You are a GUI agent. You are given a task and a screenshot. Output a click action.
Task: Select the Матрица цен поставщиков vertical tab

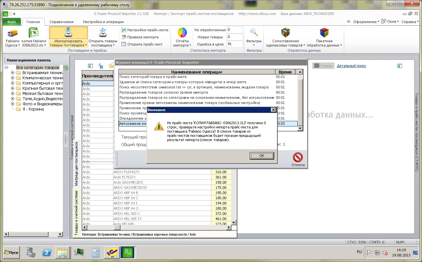(x=77, y=164)
